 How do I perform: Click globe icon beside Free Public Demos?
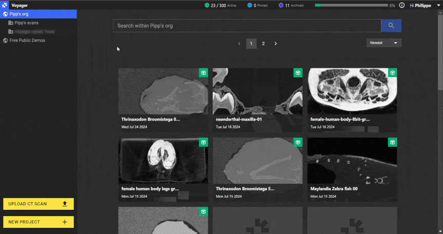coord(5,41)
